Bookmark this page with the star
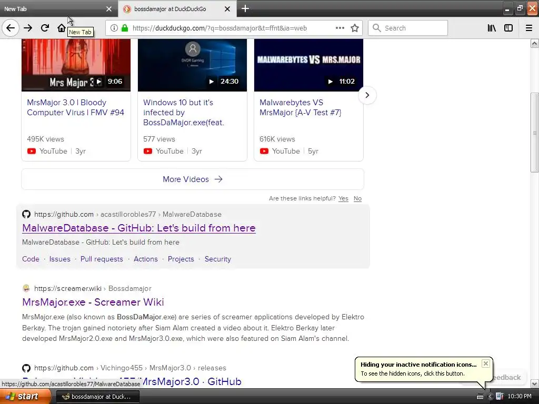The image size is (539, 404). coord(355,28)
